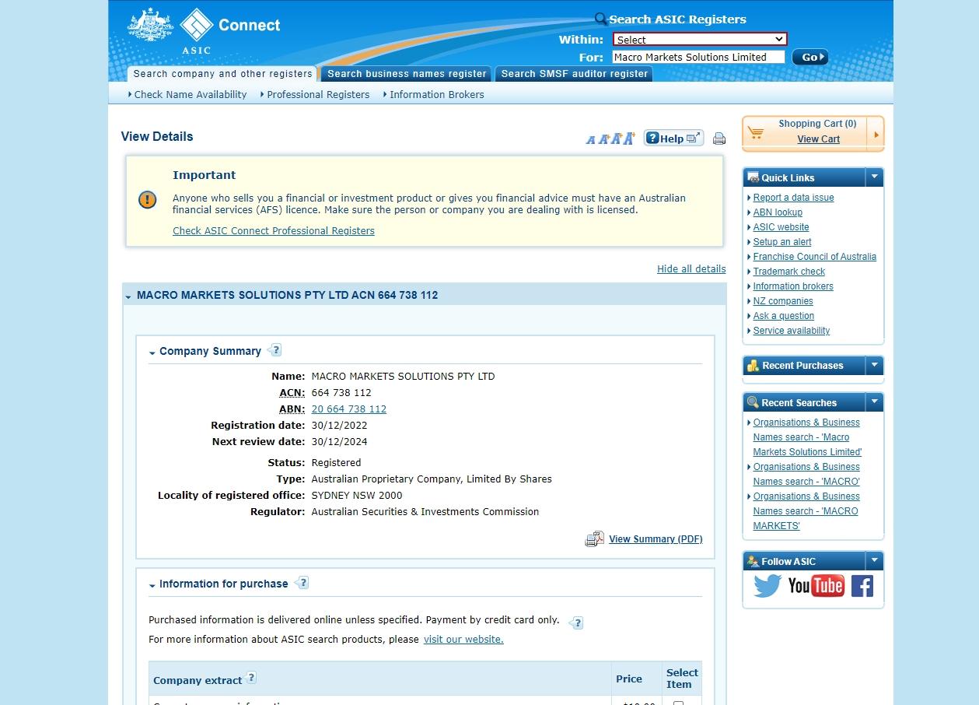Viewport: 979px width, 705px height.
Task: Open the ASIC Connect logo home link
Action: (204, 30)
